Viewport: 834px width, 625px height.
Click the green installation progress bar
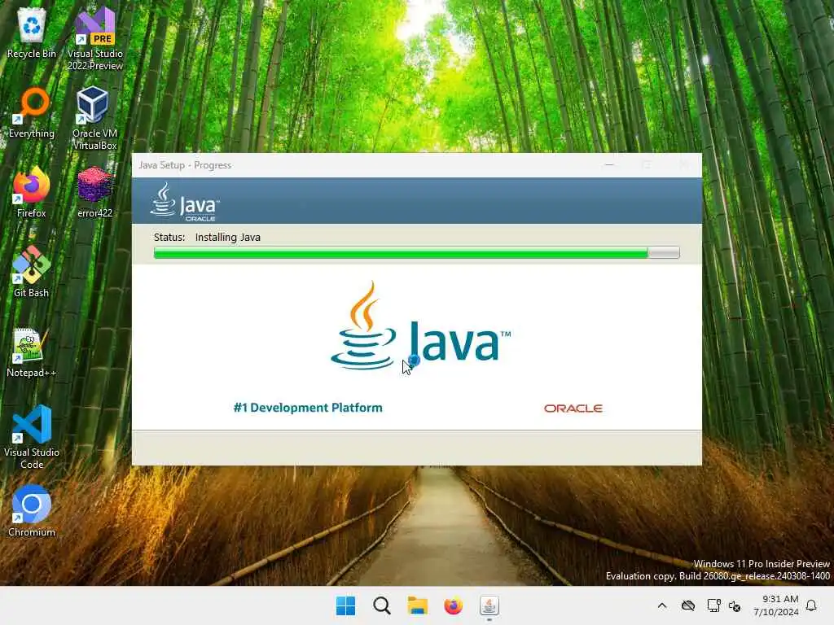(416, 253)
